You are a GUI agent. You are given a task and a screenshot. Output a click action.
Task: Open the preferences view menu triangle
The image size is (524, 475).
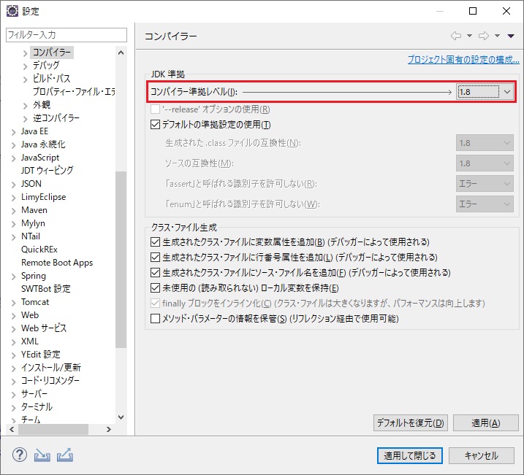[511, 36]
